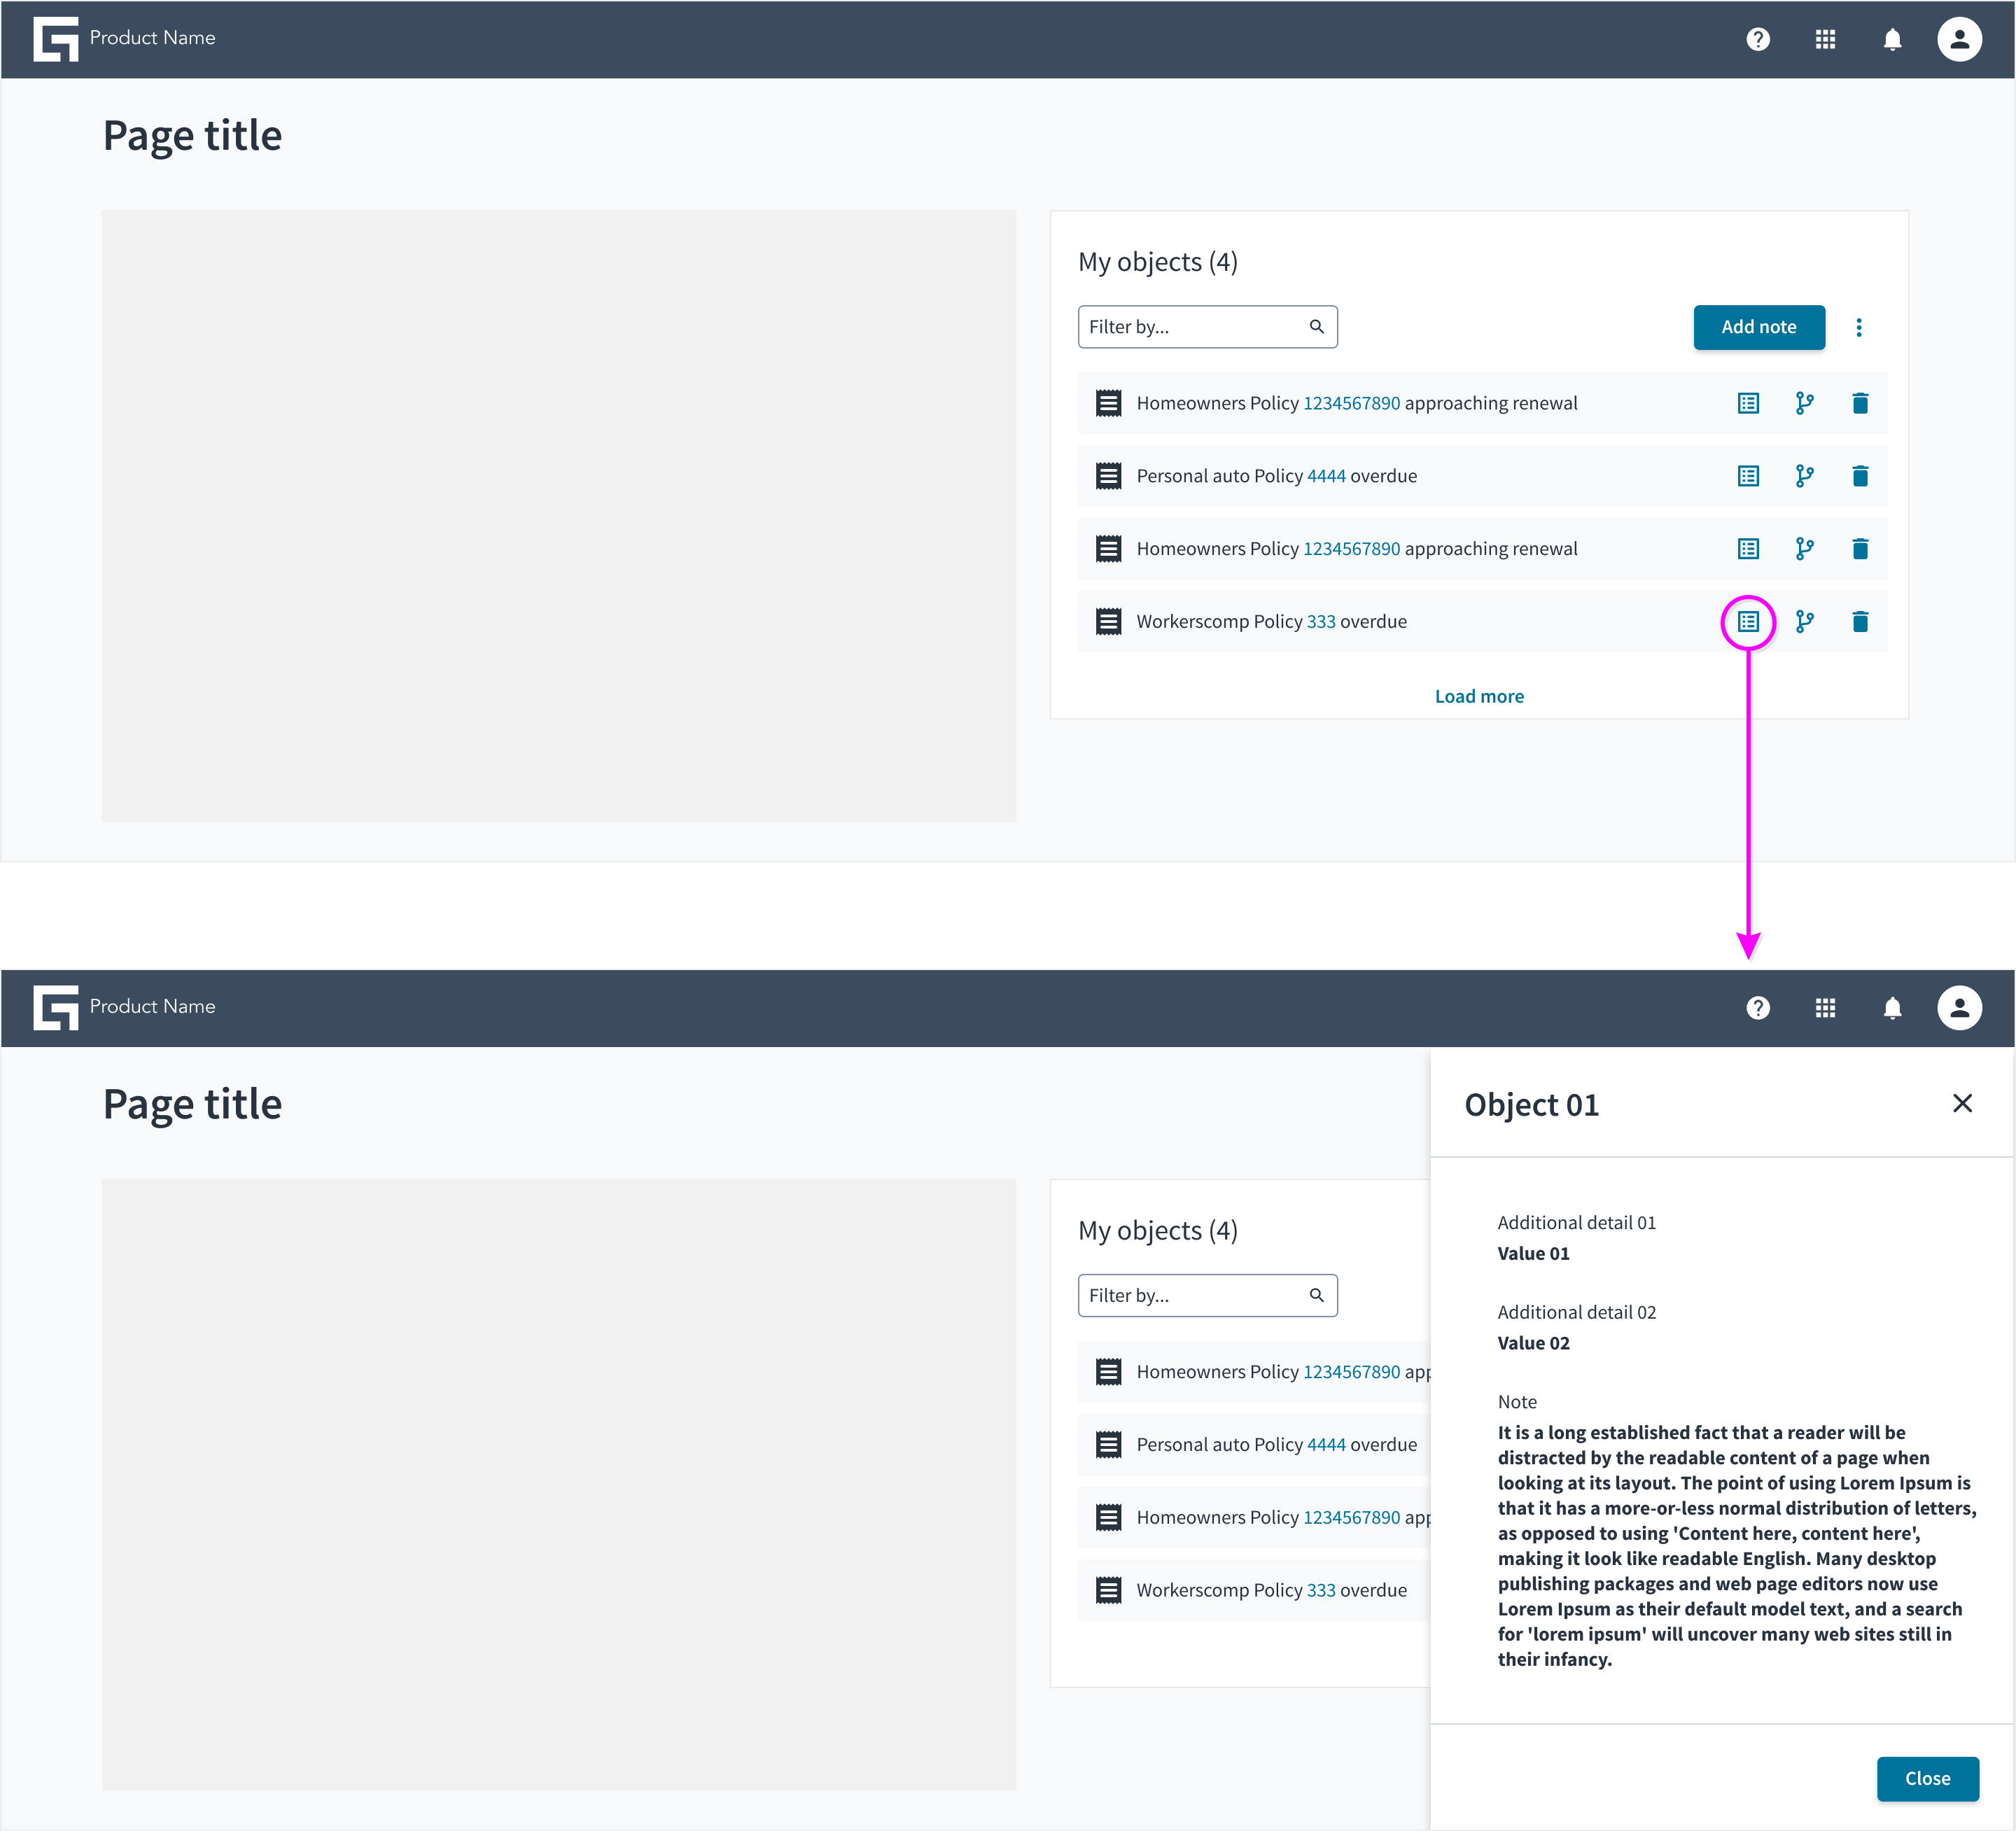
Task: Click the 'Object 01' panel title
Action: pos(1531,1105)
